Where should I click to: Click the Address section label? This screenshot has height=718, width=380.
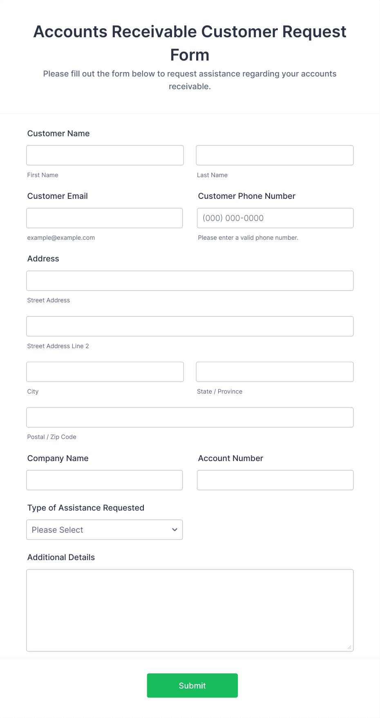pos(43,259)
